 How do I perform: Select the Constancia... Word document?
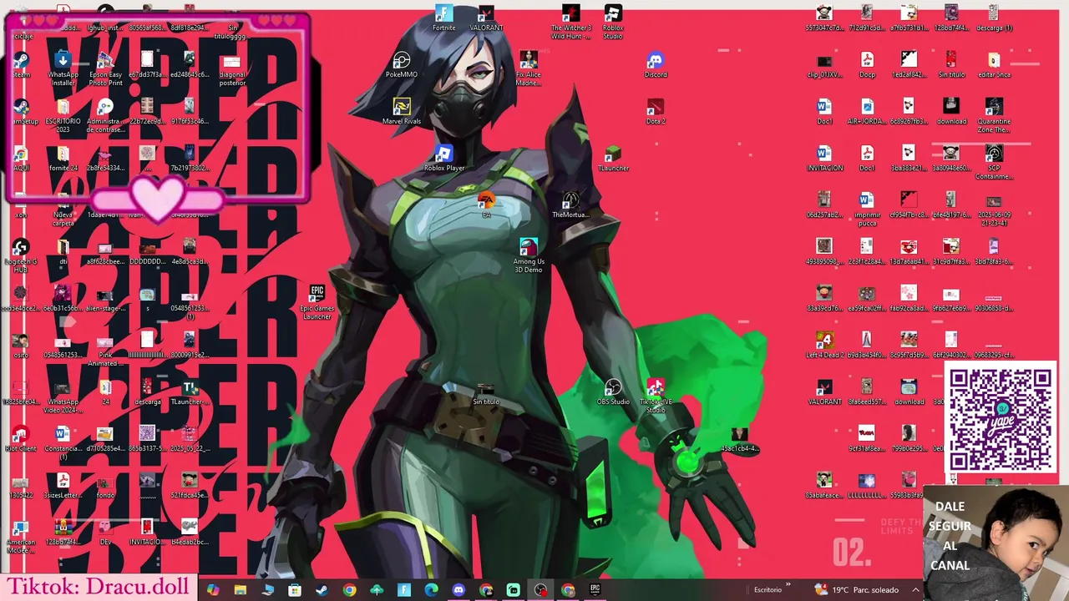(63, 442)
